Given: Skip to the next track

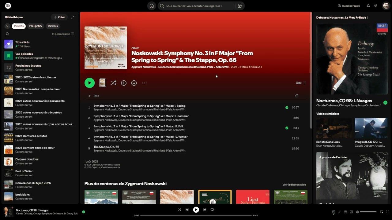Looking at the screenshot, I should coord(205,210).
